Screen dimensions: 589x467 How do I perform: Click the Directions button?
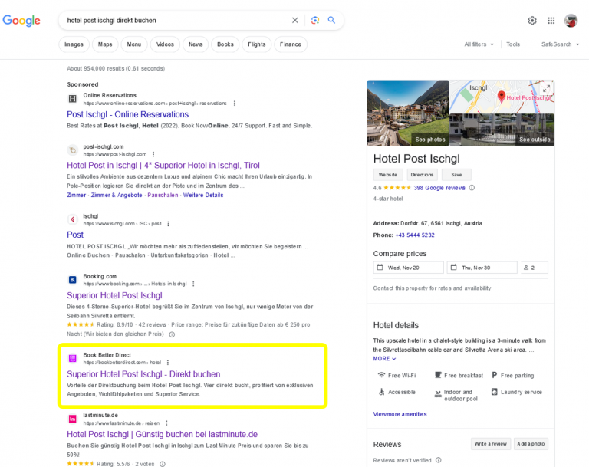[x=422, y=175]
